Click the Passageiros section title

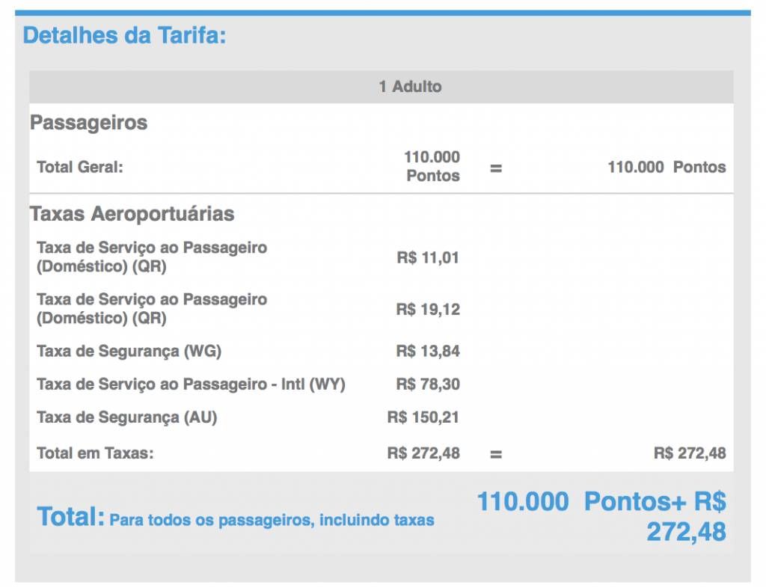pos(88,123)
